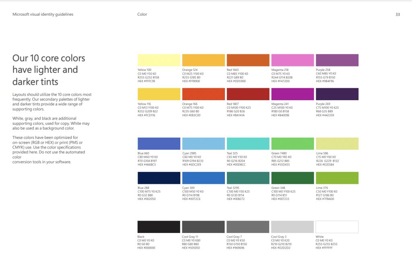Select the Blue 288 navy swatch
This screenshot has width=412, height=266.
(x=159, y=178)
